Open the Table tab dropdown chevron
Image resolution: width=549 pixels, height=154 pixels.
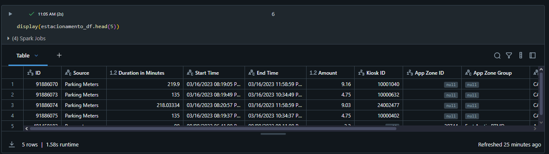click(36, 55)
